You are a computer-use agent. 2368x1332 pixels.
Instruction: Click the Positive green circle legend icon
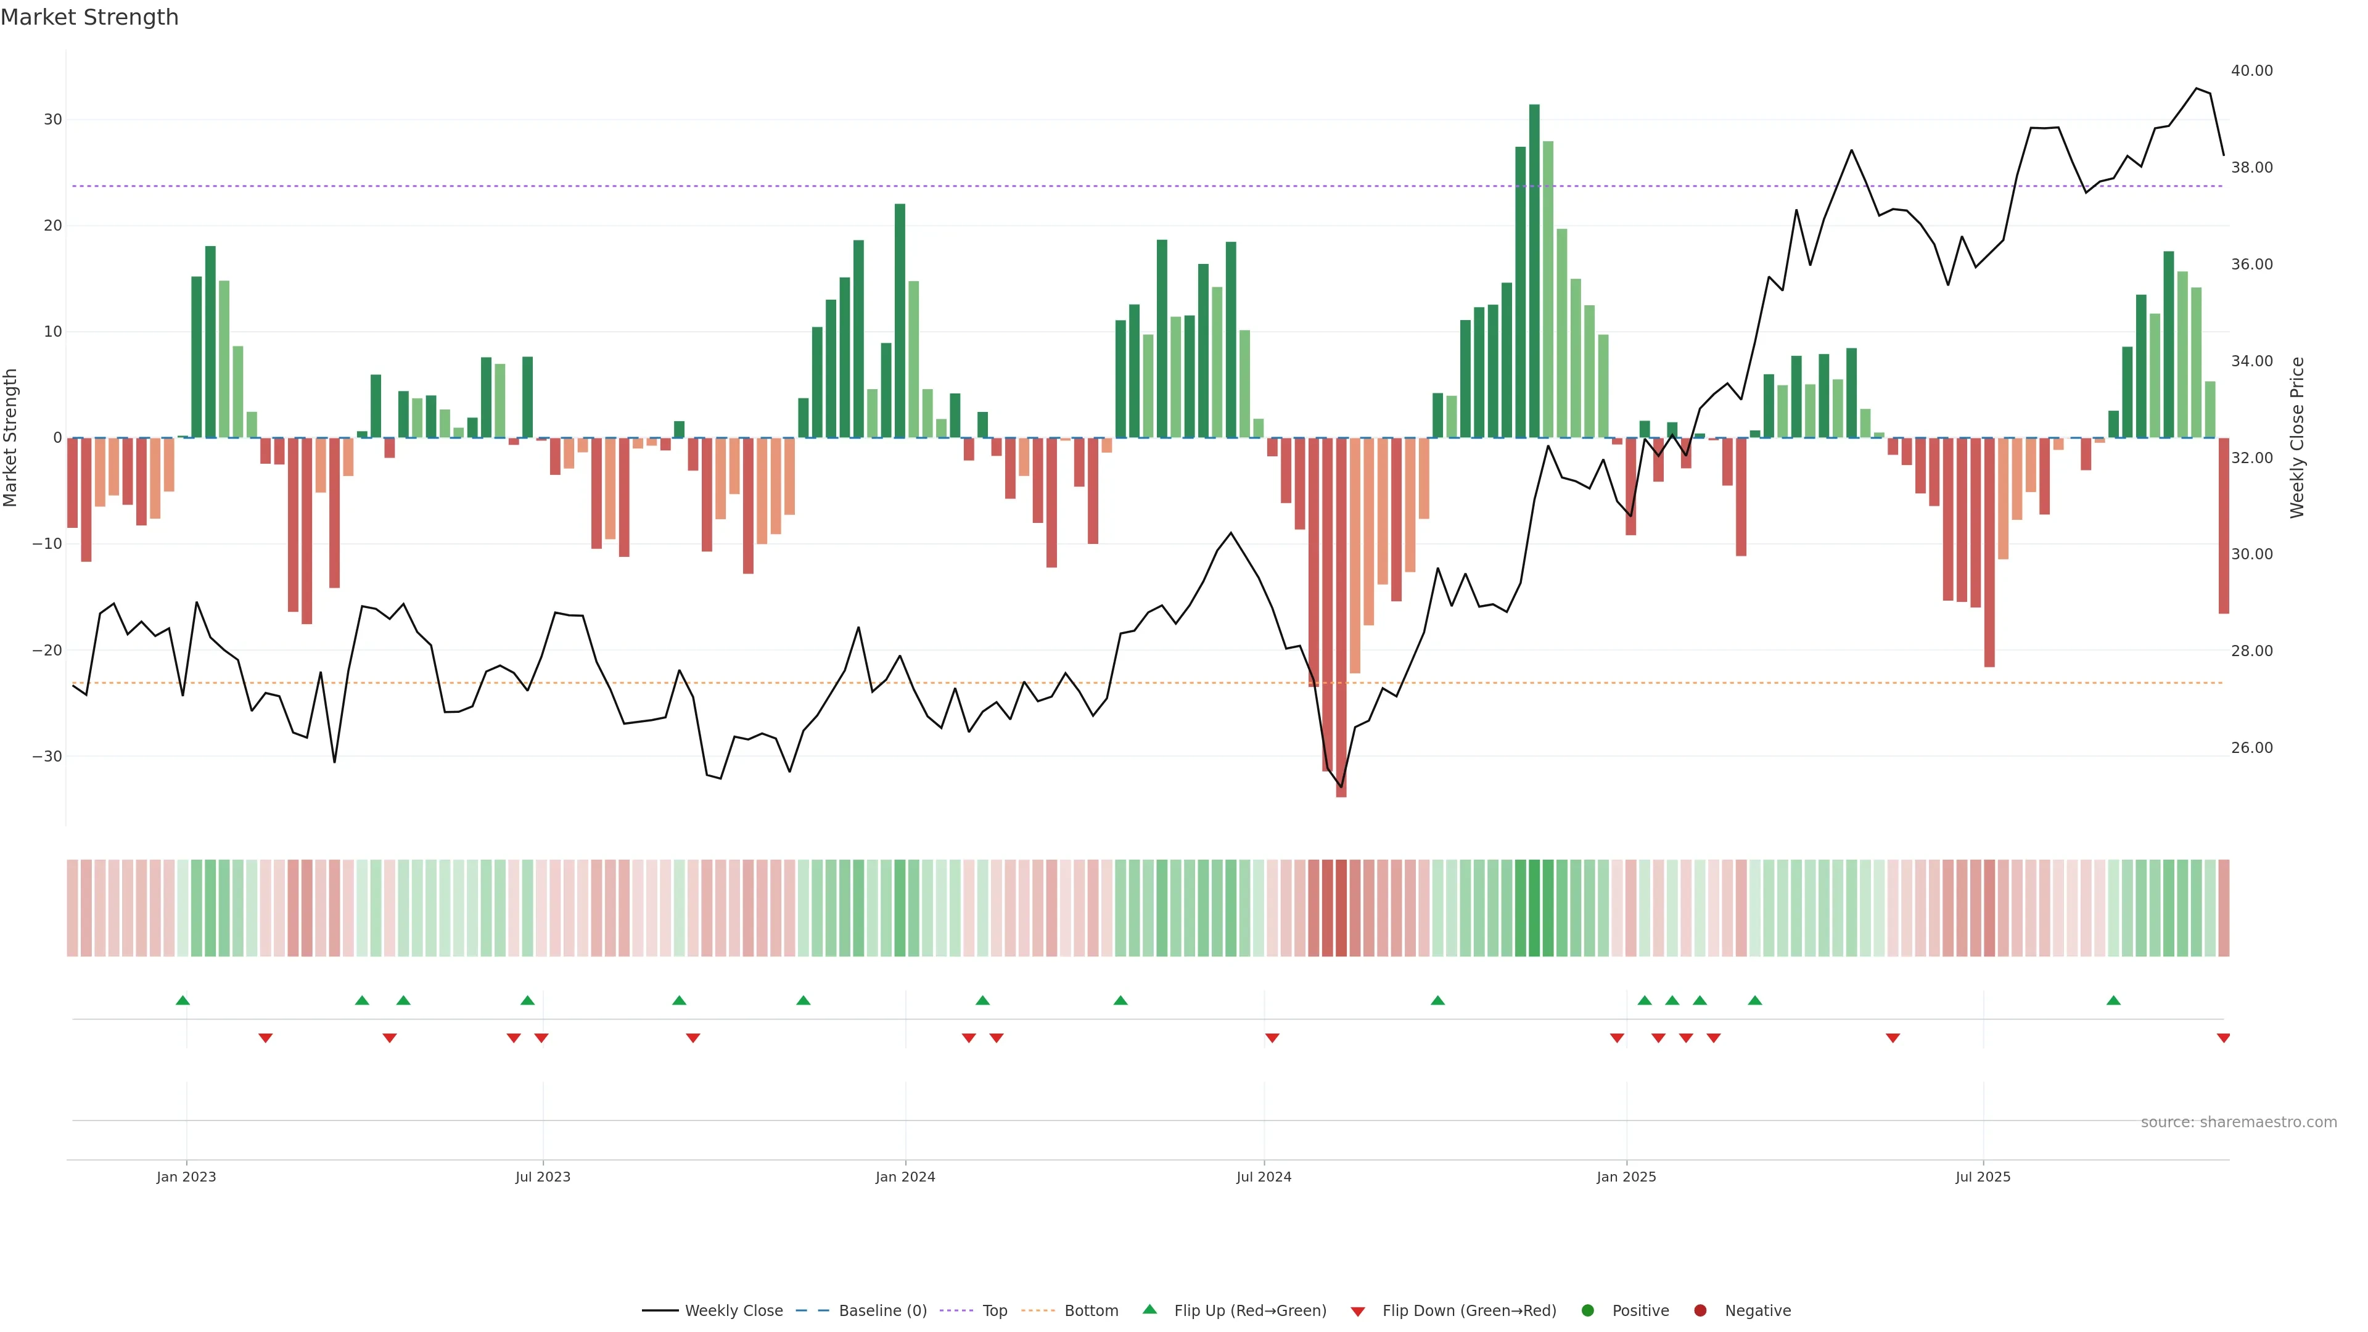pos(1587,1311)
